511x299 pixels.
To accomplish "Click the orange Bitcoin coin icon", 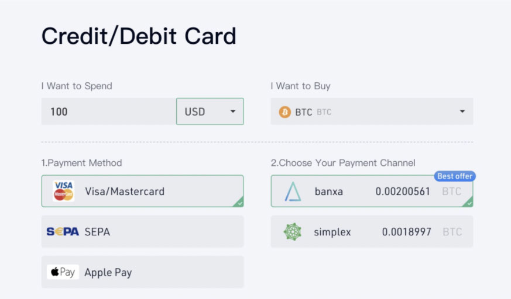I will (285, 112).
